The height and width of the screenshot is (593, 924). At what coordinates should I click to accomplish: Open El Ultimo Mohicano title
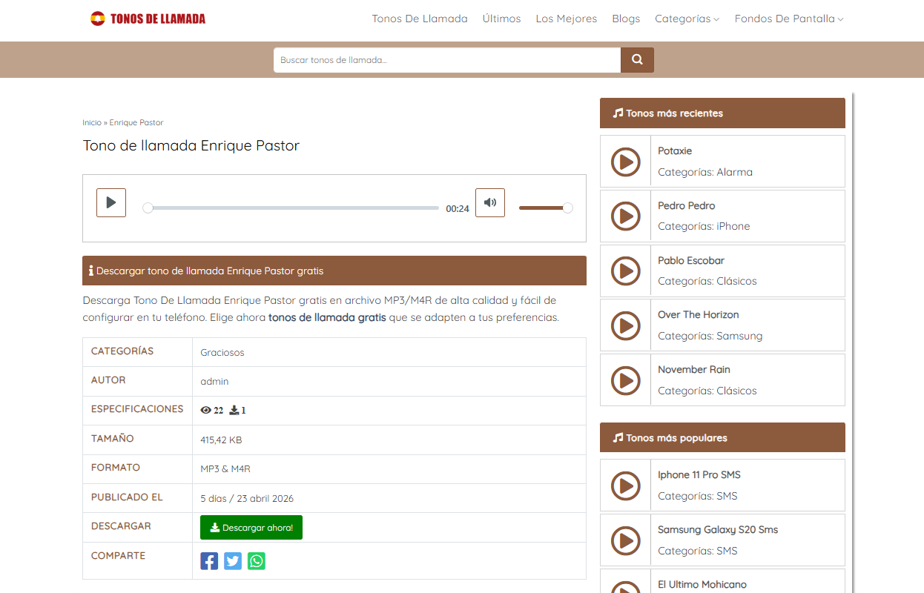point(702,584)
